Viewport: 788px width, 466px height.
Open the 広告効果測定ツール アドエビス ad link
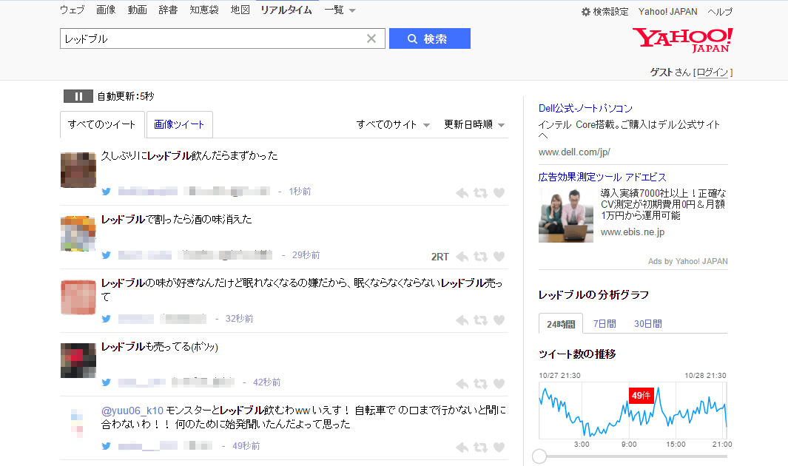click(602, 177)
